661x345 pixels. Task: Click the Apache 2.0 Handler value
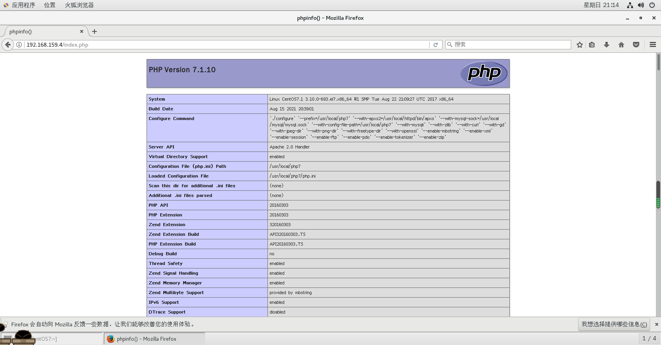290,147
